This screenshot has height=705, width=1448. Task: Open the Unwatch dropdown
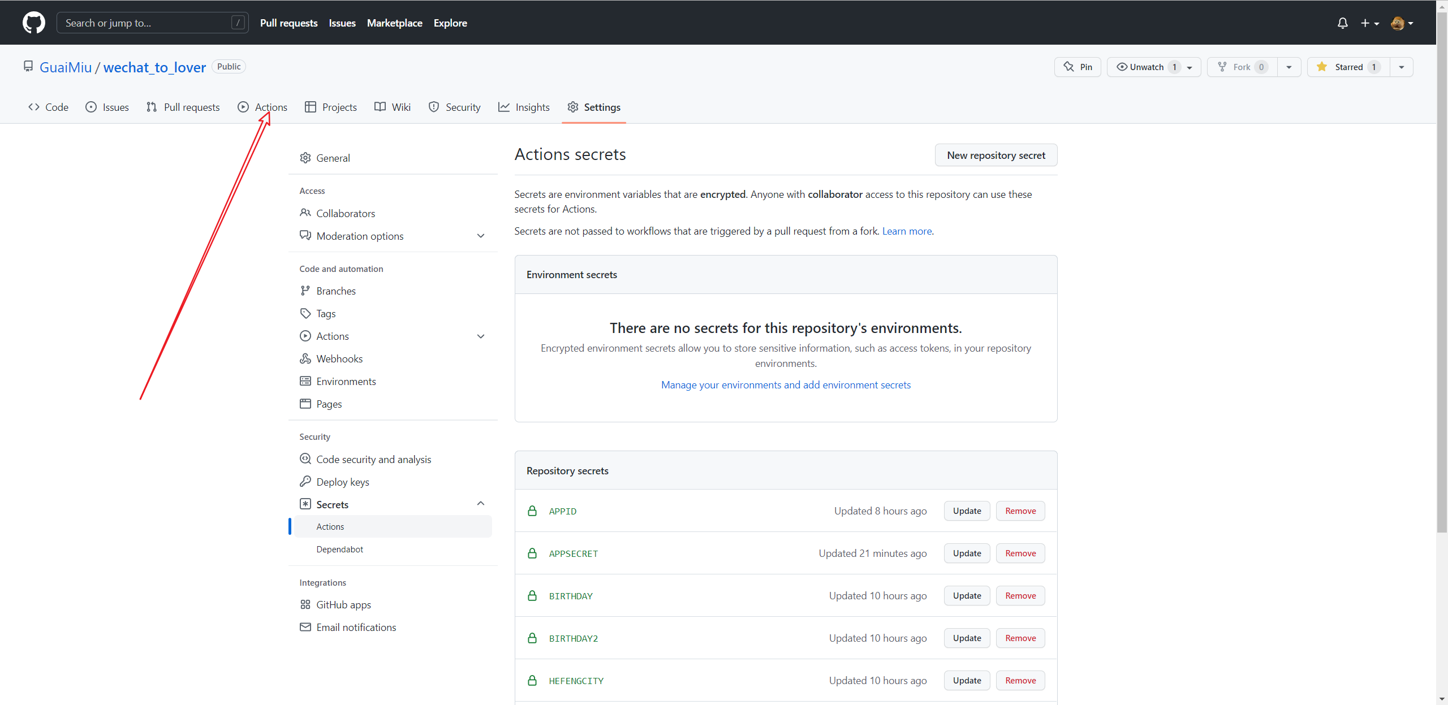click(1154, 67)
